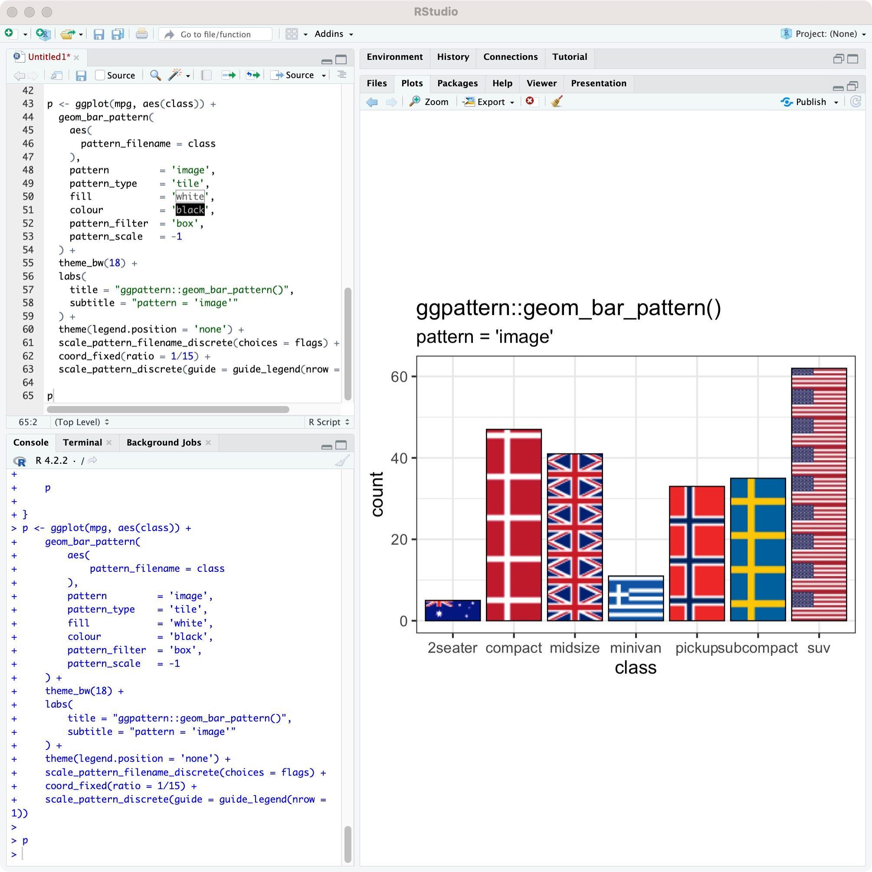Open the Project (None) dropdown
872x872 pixels.
(823, 34)
